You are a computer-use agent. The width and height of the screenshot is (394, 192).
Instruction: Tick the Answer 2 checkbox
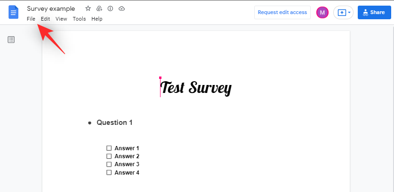pos(109,156)
